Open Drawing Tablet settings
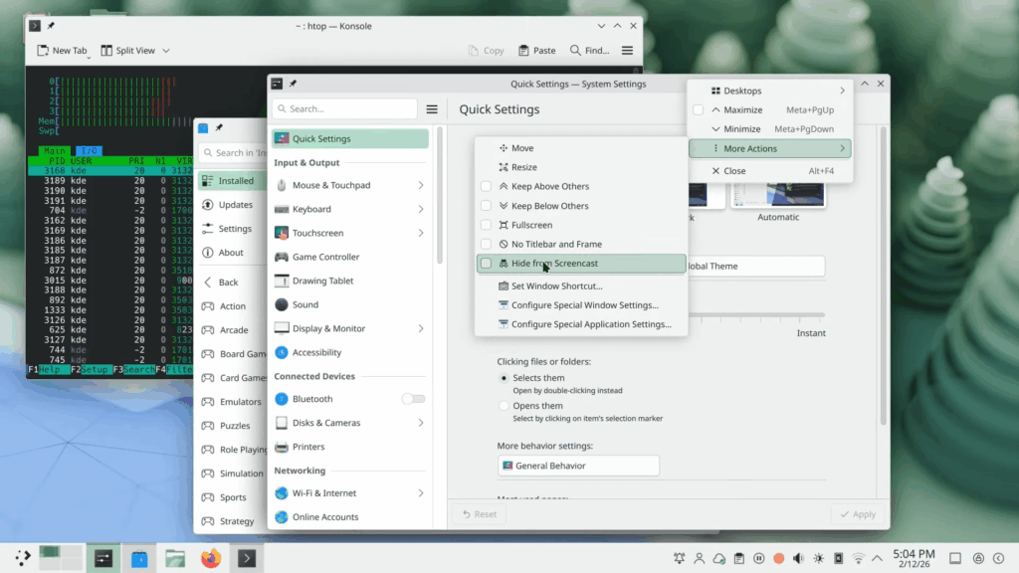 click(x=350, y=282)
